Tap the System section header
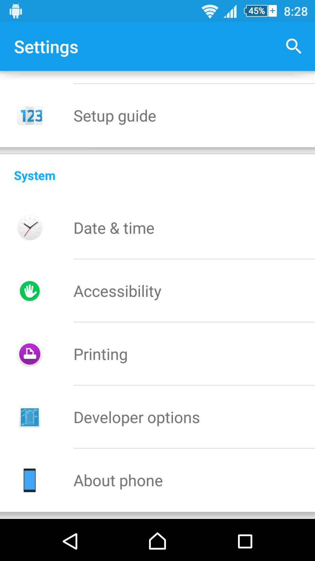Screen dimensions: 315x561 [35, 176]
